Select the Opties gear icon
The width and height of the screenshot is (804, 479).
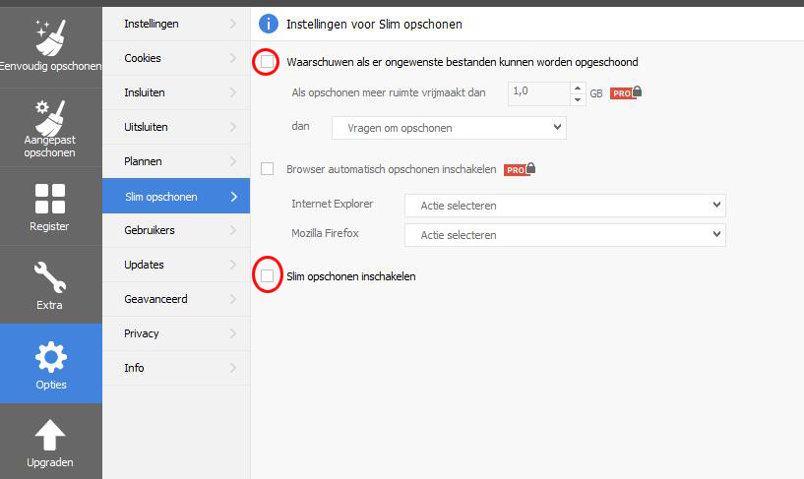(x=51, y=357)
